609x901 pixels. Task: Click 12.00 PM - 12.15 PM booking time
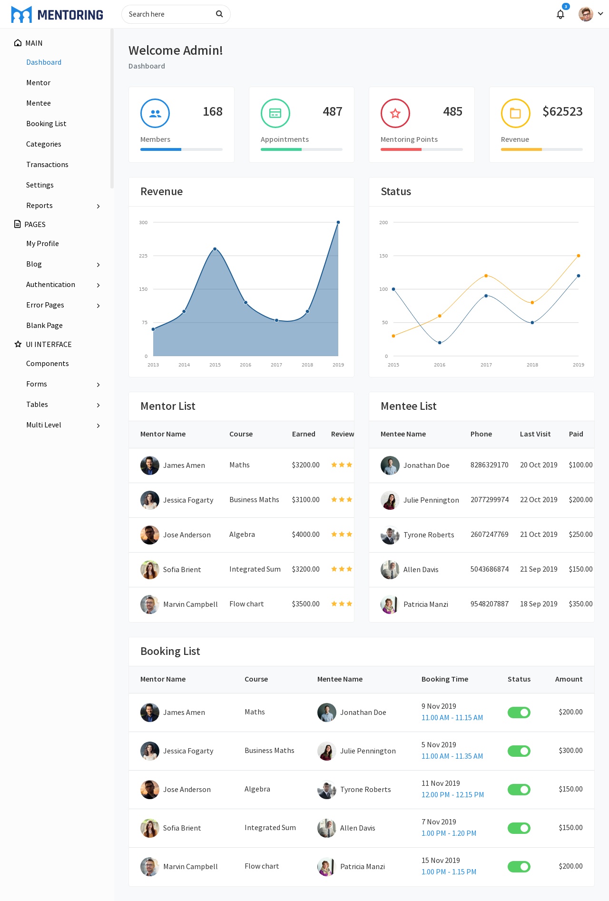[x=452, y=795]
